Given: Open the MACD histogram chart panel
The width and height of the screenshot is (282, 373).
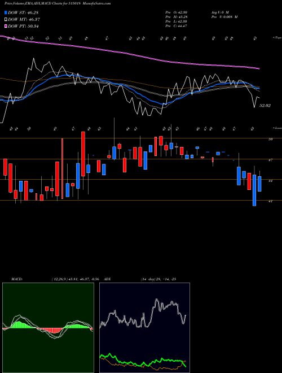Looking at the screenshot, I should click(x=48, y=328).
